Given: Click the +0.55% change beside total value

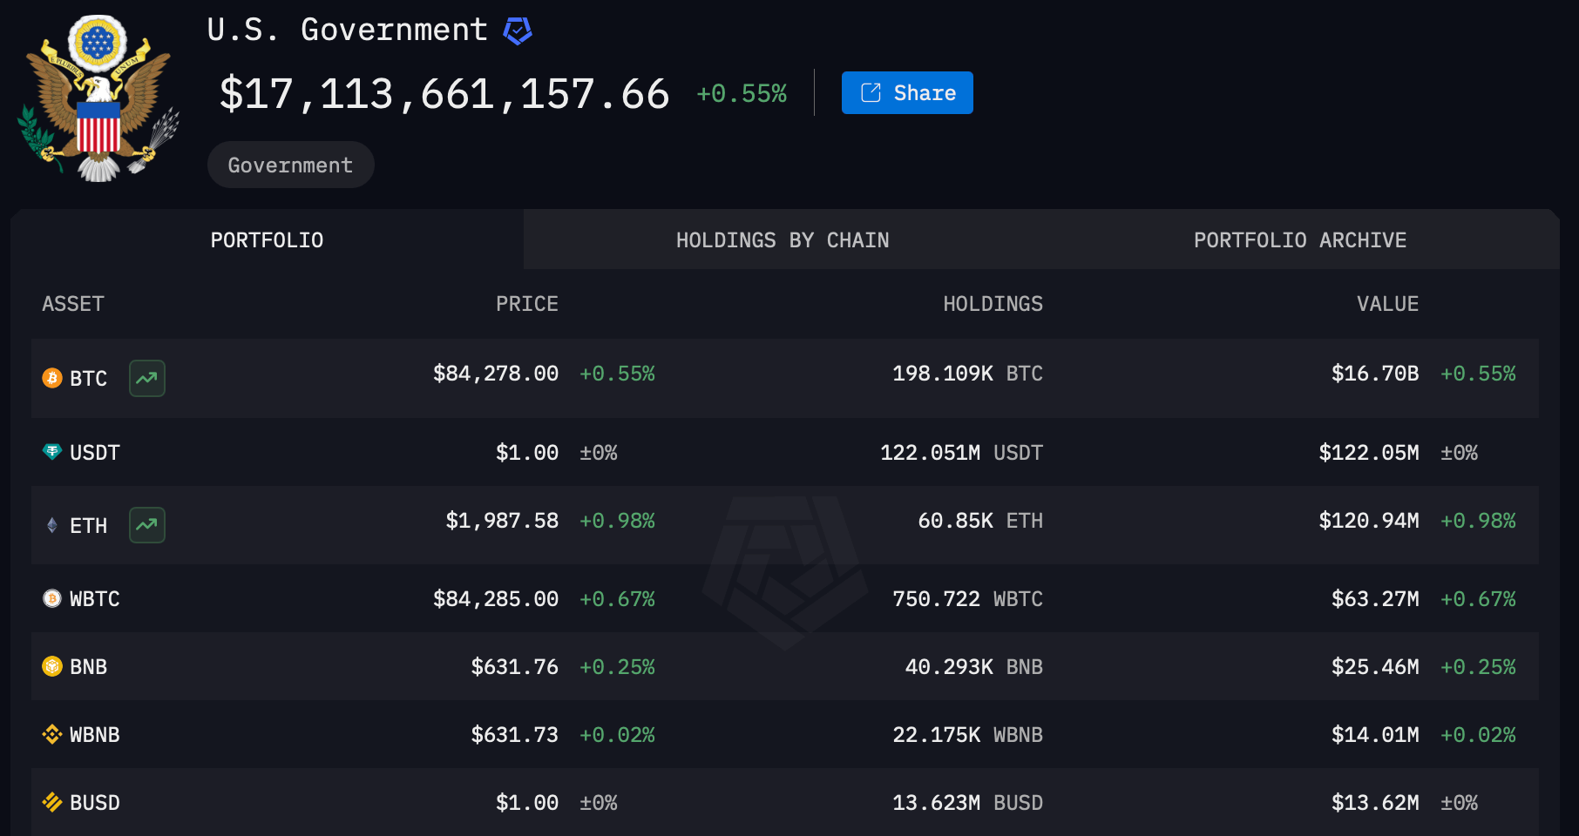Looking at the screenshot, I should [742, 93].
